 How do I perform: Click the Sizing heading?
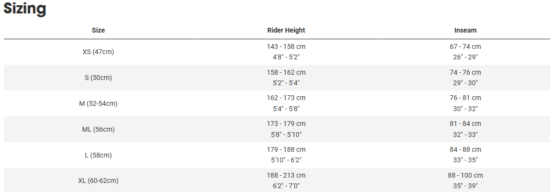25,9
